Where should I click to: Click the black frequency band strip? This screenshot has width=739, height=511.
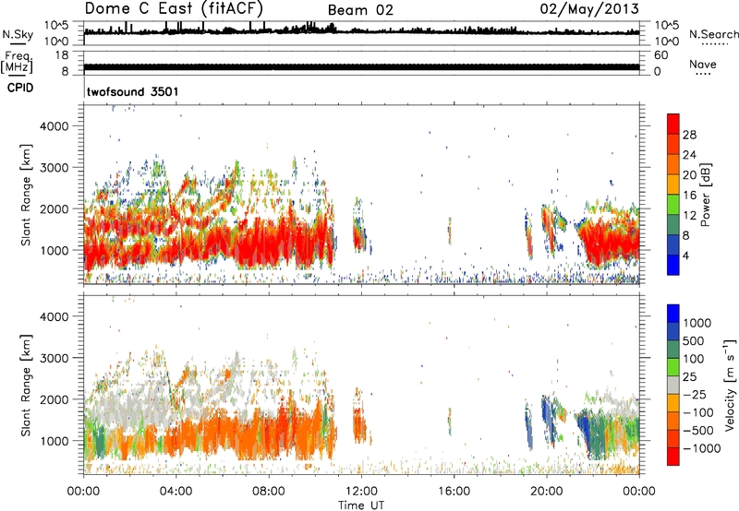(x=361, y=66)
